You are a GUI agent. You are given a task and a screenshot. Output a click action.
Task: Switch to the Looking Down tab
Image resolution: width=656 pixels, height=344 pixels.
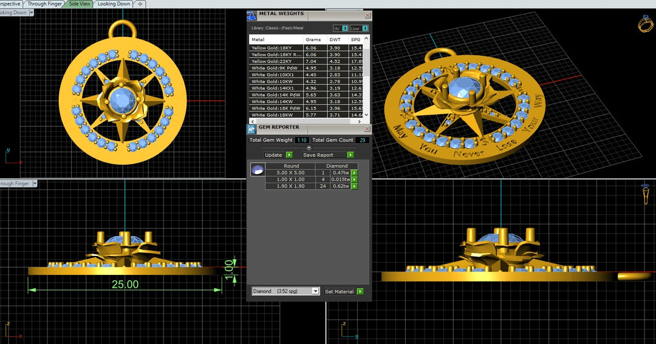114,4
